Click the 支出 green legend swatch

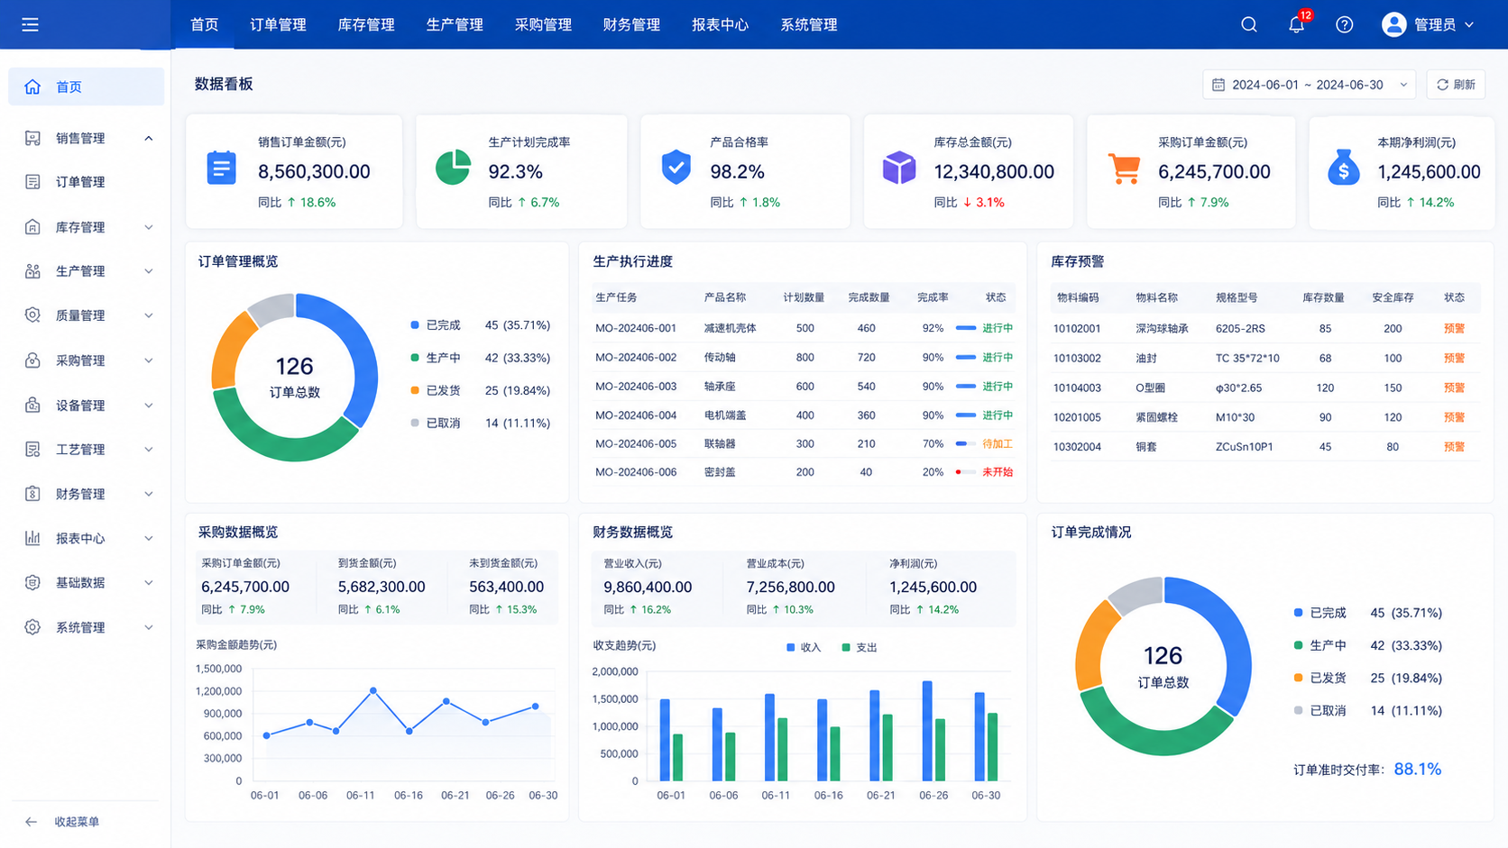pyautogui.click(x=846, y=647)
